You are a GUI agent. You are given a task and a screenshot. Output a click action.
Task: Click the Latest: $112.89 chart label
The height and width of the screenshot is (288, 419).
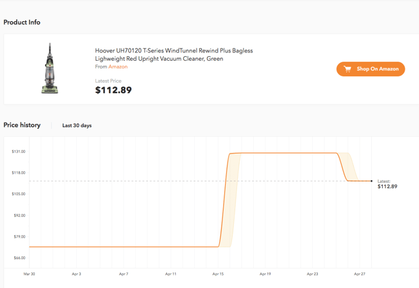[x=387, y=184]
